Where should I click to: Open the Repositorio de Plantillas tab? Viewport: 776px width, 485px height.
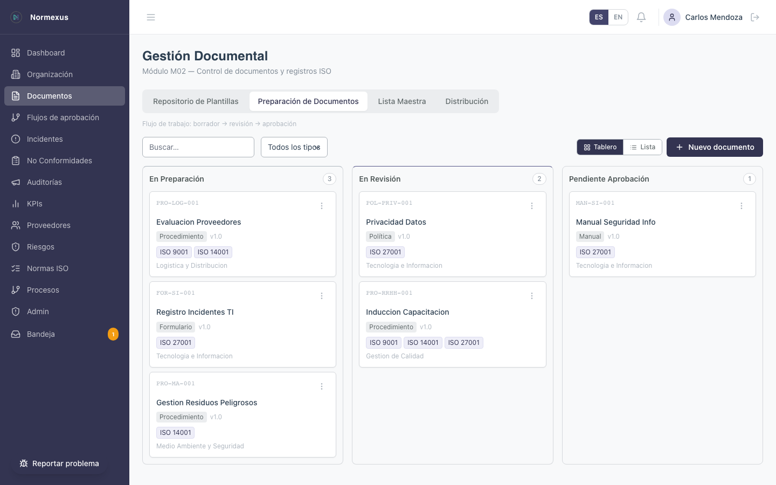196,101
